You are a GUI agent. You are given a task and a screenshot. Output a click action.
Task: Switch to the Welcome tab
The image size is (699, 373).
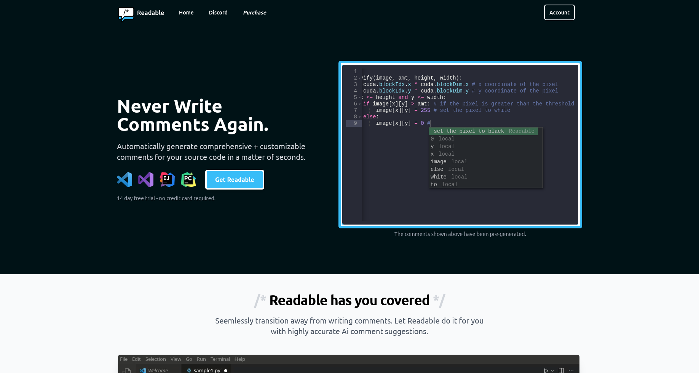click(x=157, y=370)
